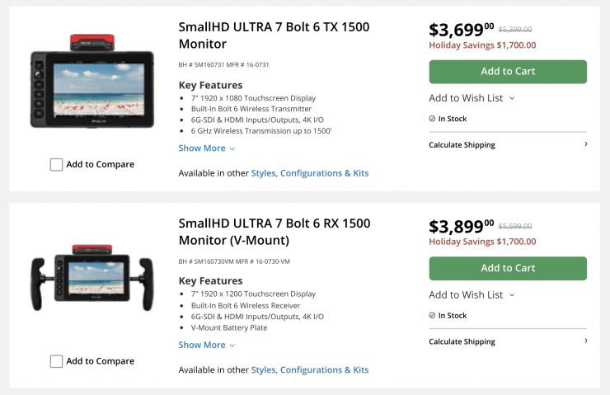Viewport: 610px width, 395px height.
Task: Add the $3,899 RX 1500 monitor to cart
Action: (x=508, y=268)
